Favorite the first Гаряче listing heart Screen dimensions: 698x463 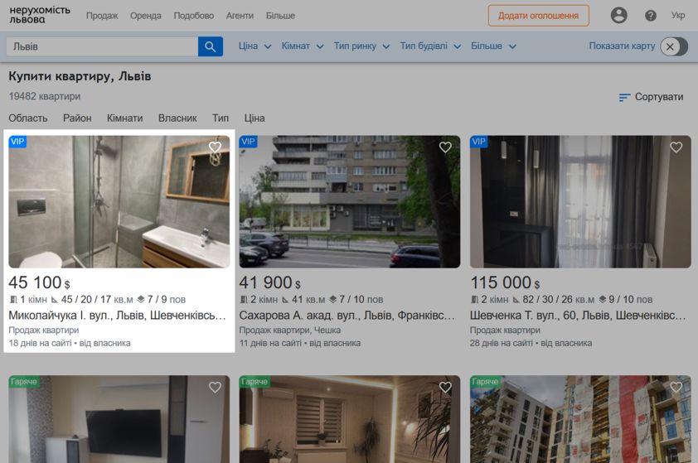tap(215, 387)
